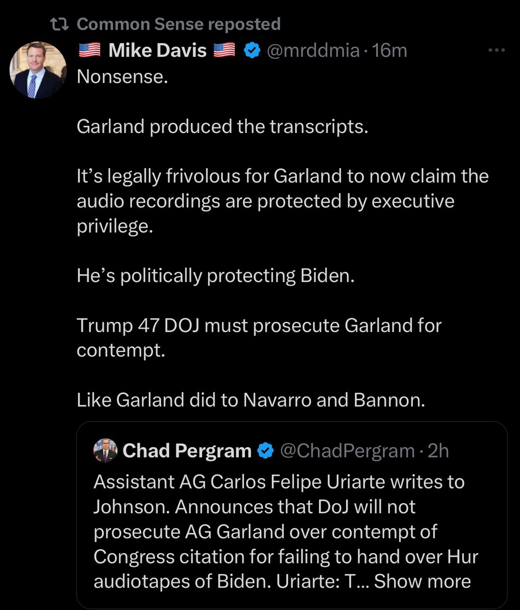Open Mike Davis's profile picture

38,71
